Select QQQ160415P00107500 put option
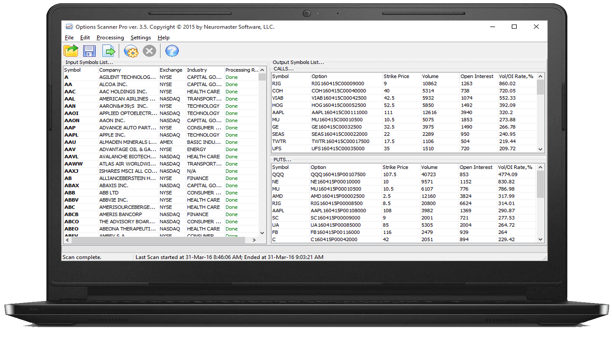The height and width of the screenshot is (342, 612). (x=338, y=174)
